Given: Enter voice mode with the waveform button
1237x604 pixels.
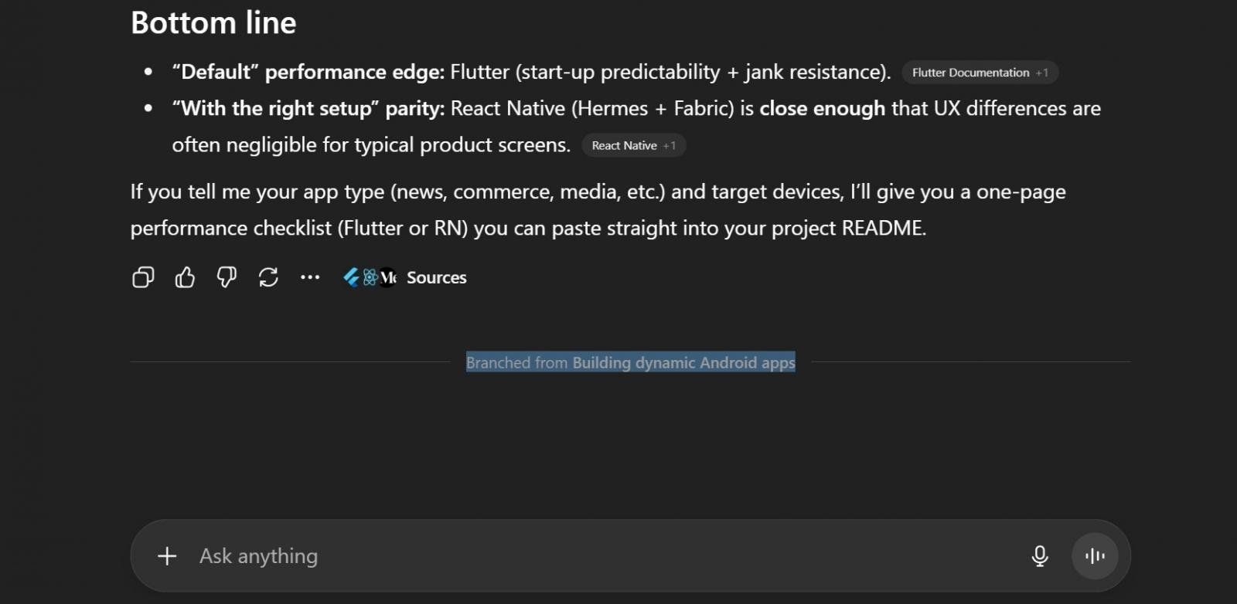Looking at the screenshot, I should click(1093, 555).
